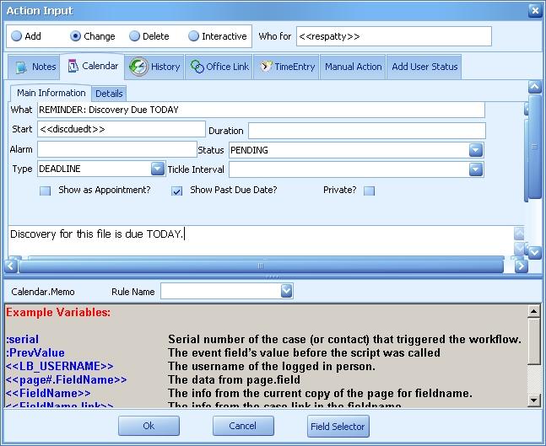
Task: Select the Change radio button
Action: coord(75,36)
